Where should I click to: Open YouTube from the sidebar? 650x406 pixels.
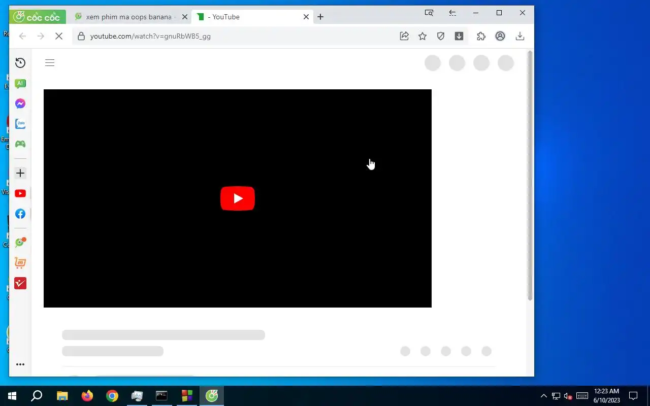(x=20, y=193)
